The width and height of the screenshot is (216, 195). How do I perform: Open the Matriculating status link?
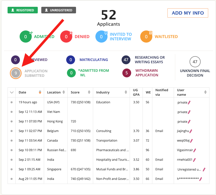(94, 60)
